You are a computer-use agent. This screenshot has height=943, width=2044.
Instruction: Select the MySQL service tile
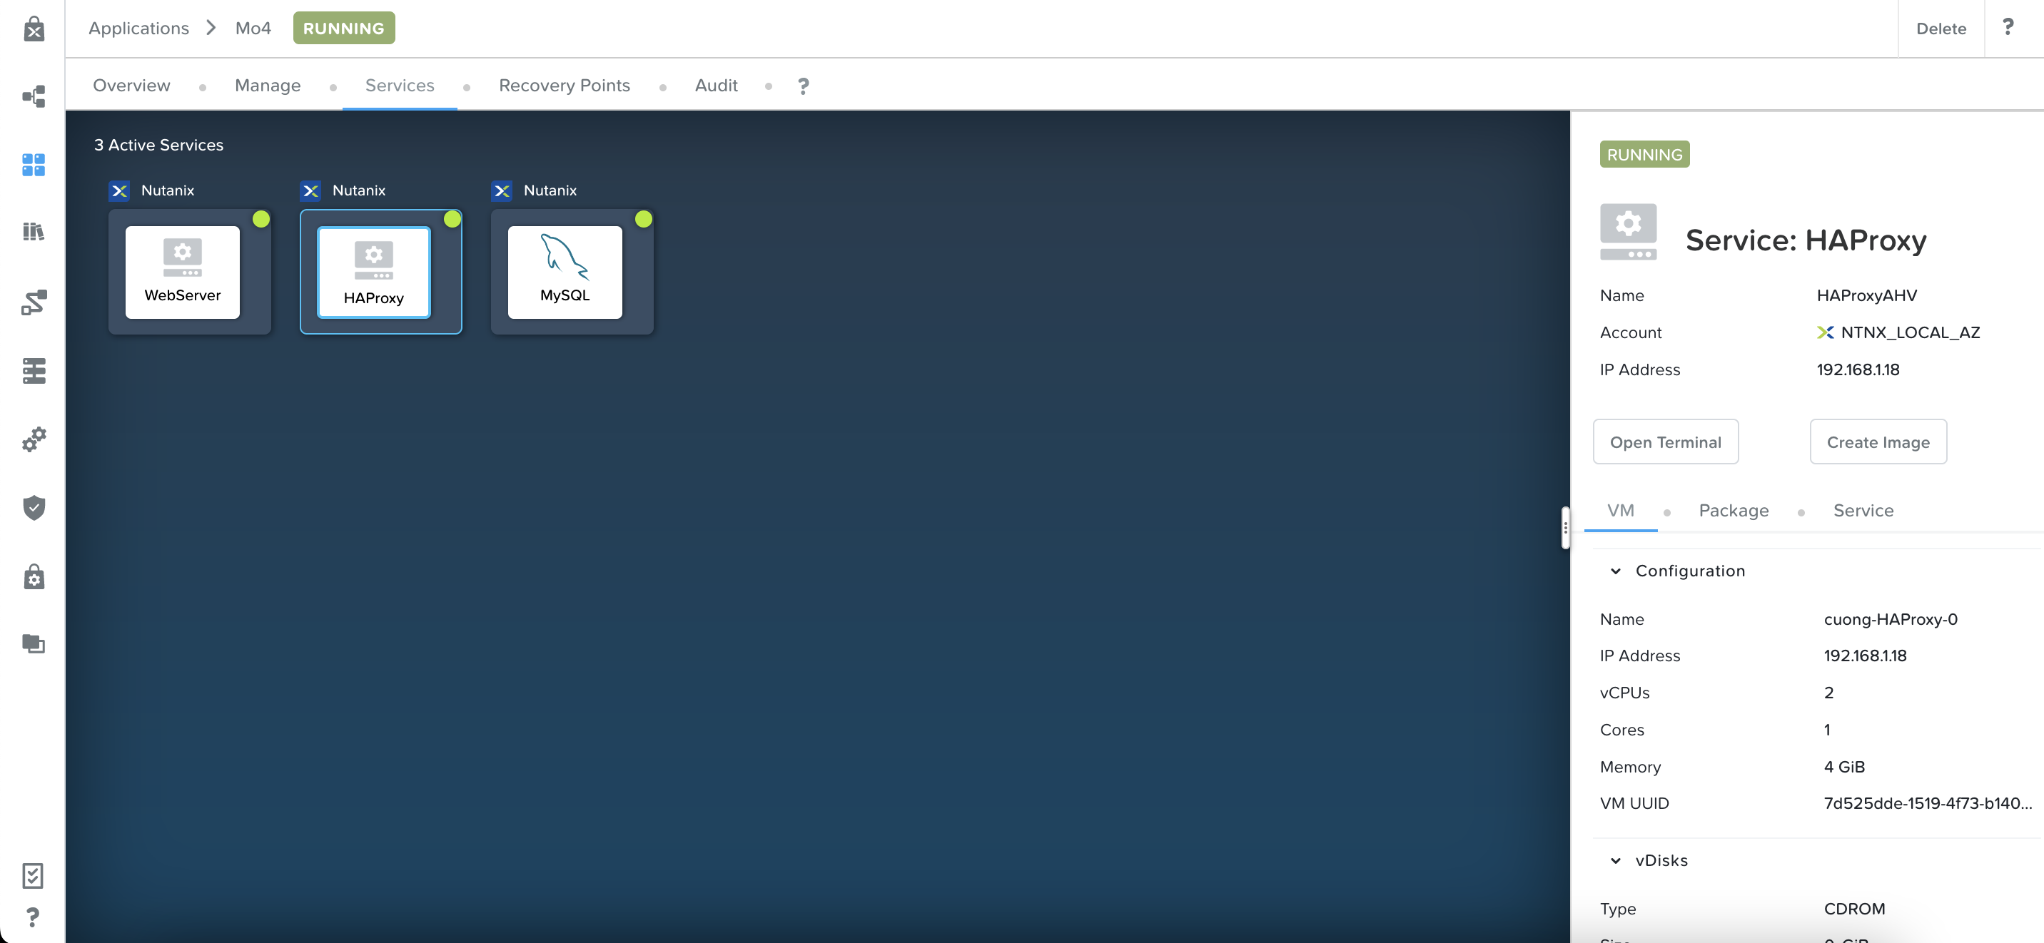(x=565, y=272)
